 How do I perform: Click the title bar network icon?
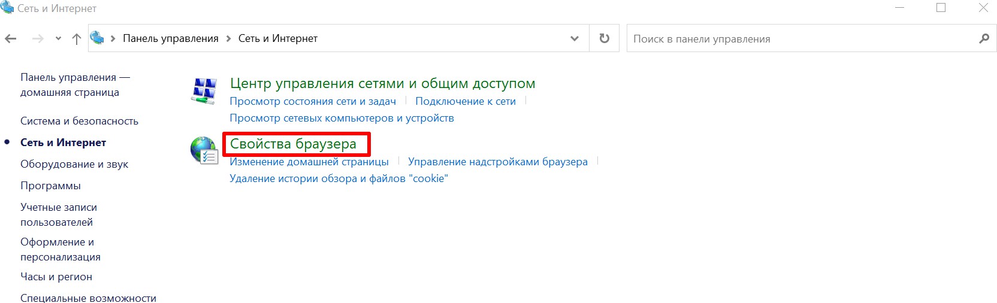tap(7, 8)
